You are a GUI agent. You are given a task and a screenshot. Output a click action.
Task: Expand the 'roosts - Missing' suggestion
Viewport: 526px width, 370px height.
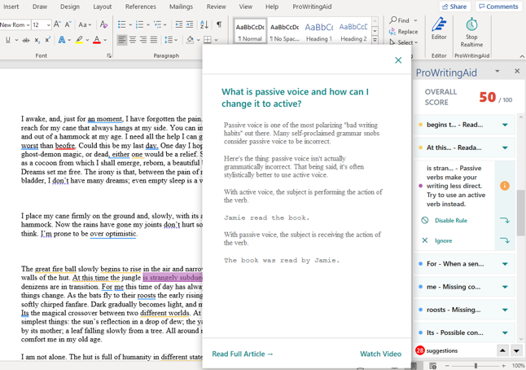pos(505,310)
